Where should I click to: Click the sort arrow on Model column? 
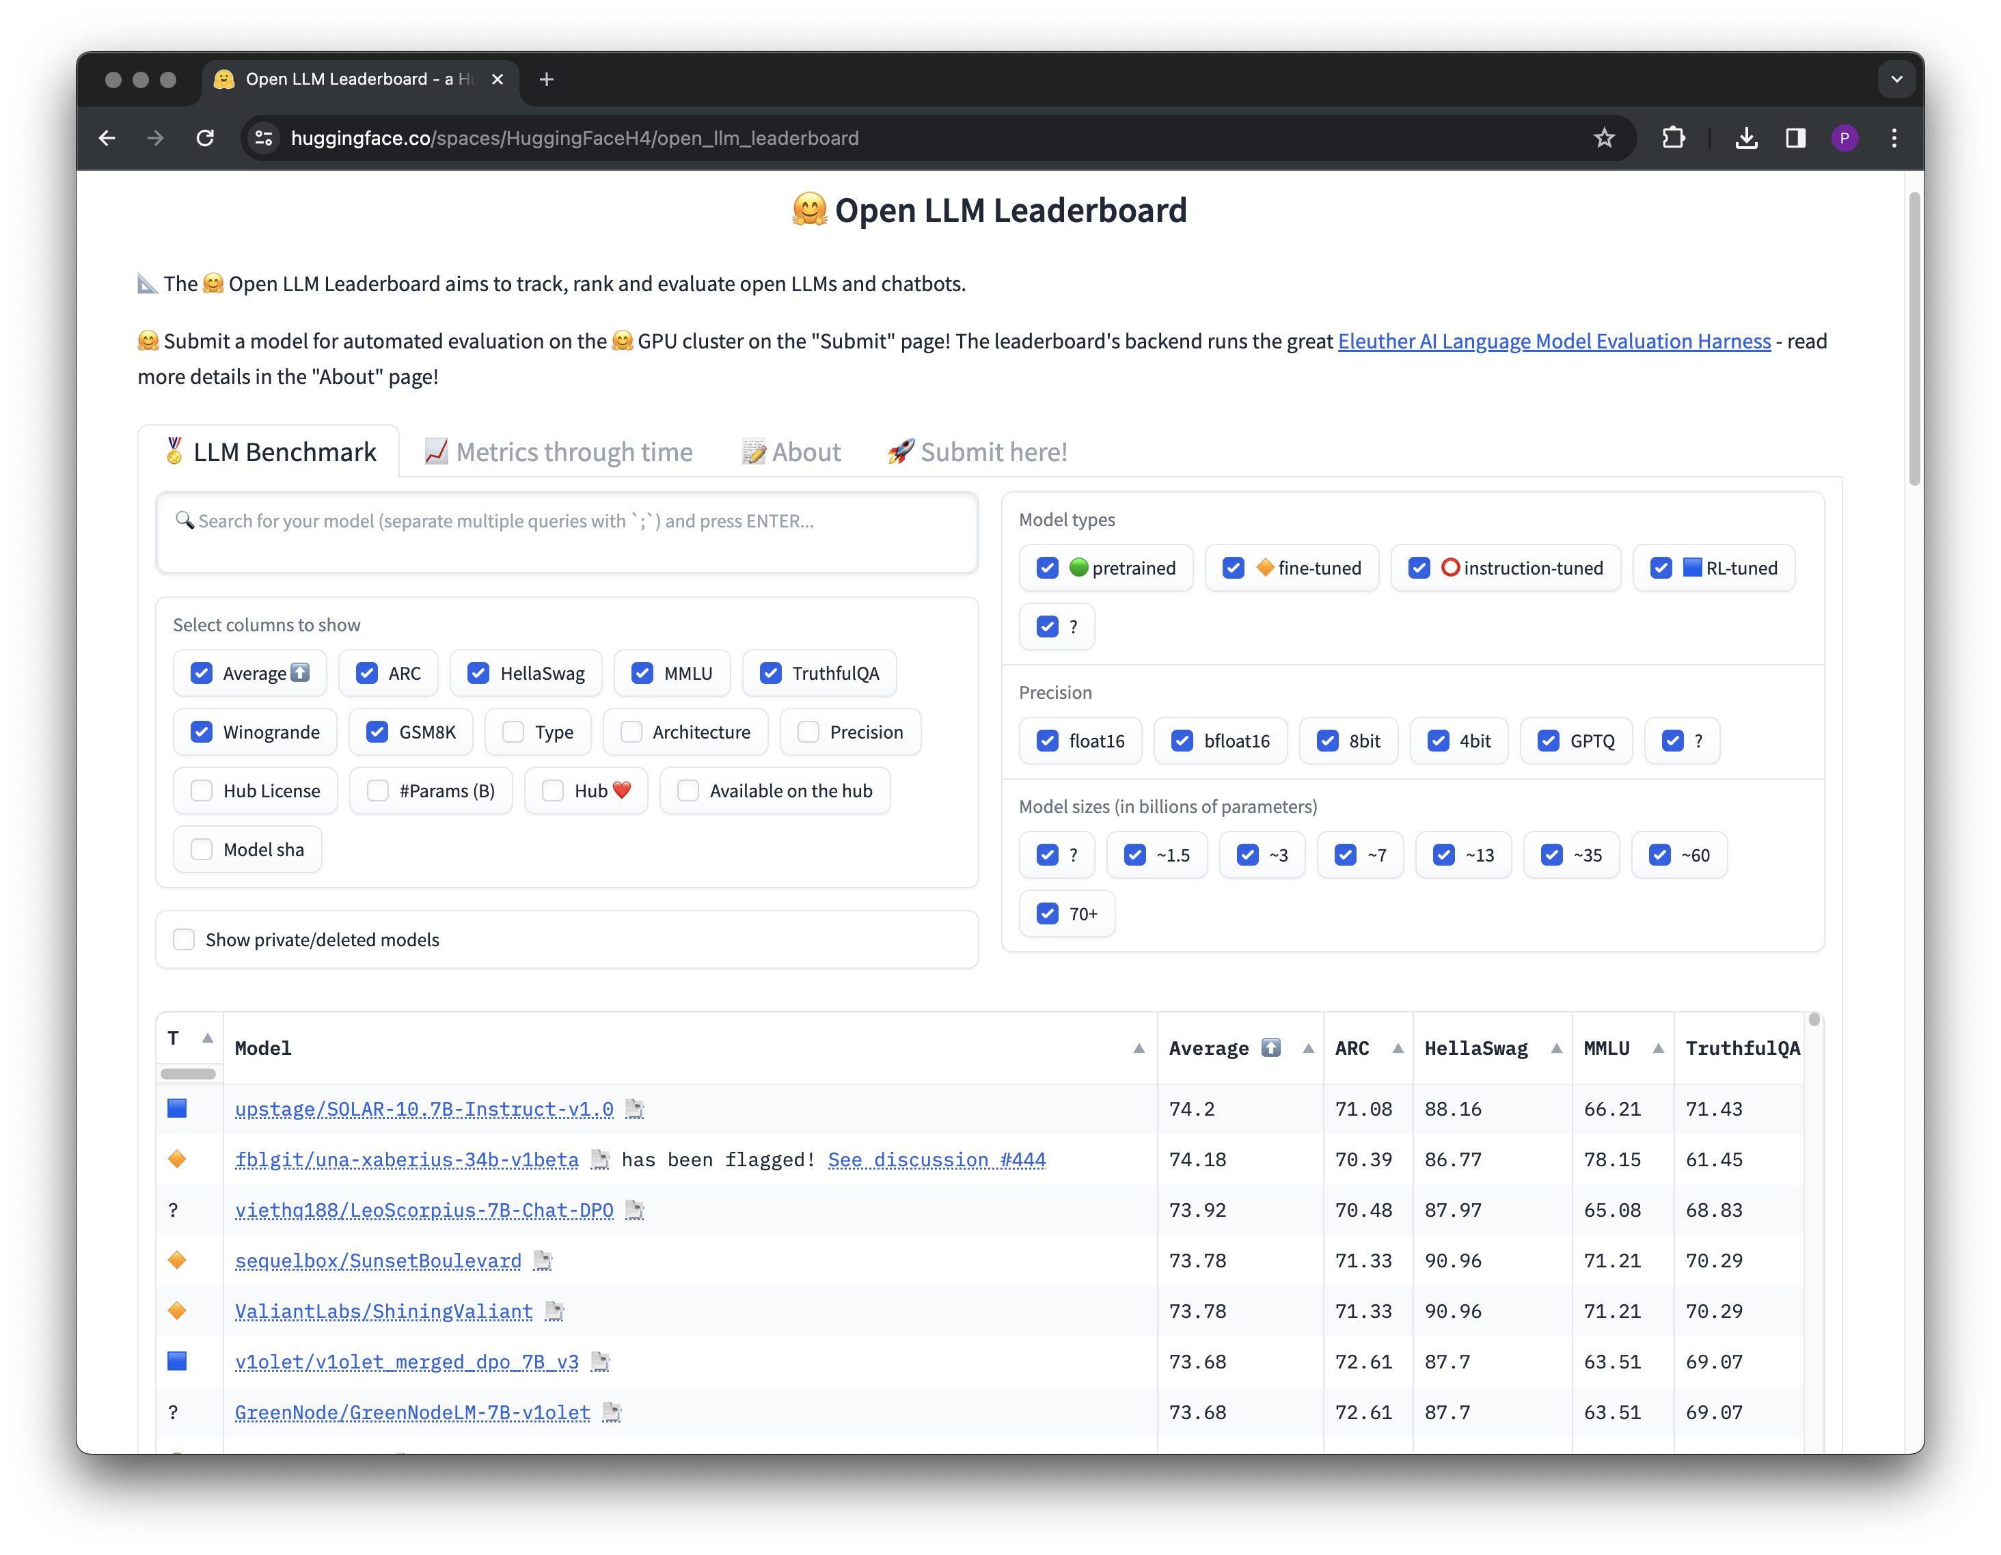[x=1139, y=1049]
